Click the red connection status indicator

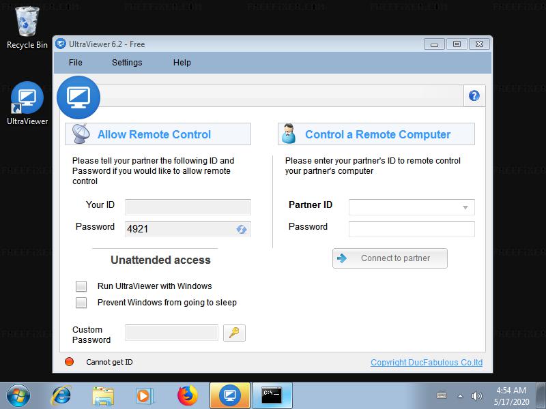[70, 362]
